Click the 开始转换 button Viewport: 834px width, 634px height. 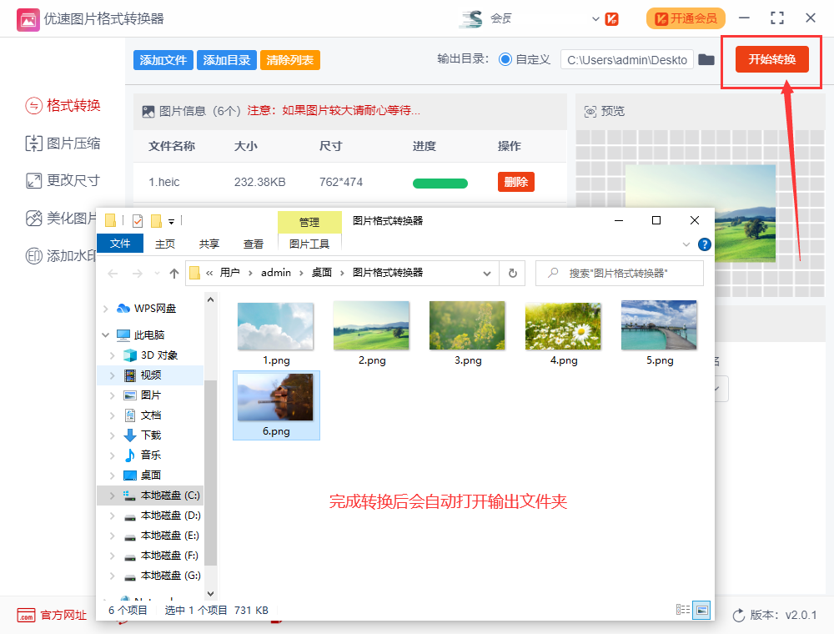pos(771,59)
